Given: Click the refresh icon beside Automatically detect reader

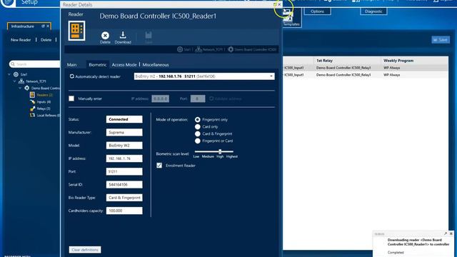Looking at the screenshot, I should coord(71,76).
